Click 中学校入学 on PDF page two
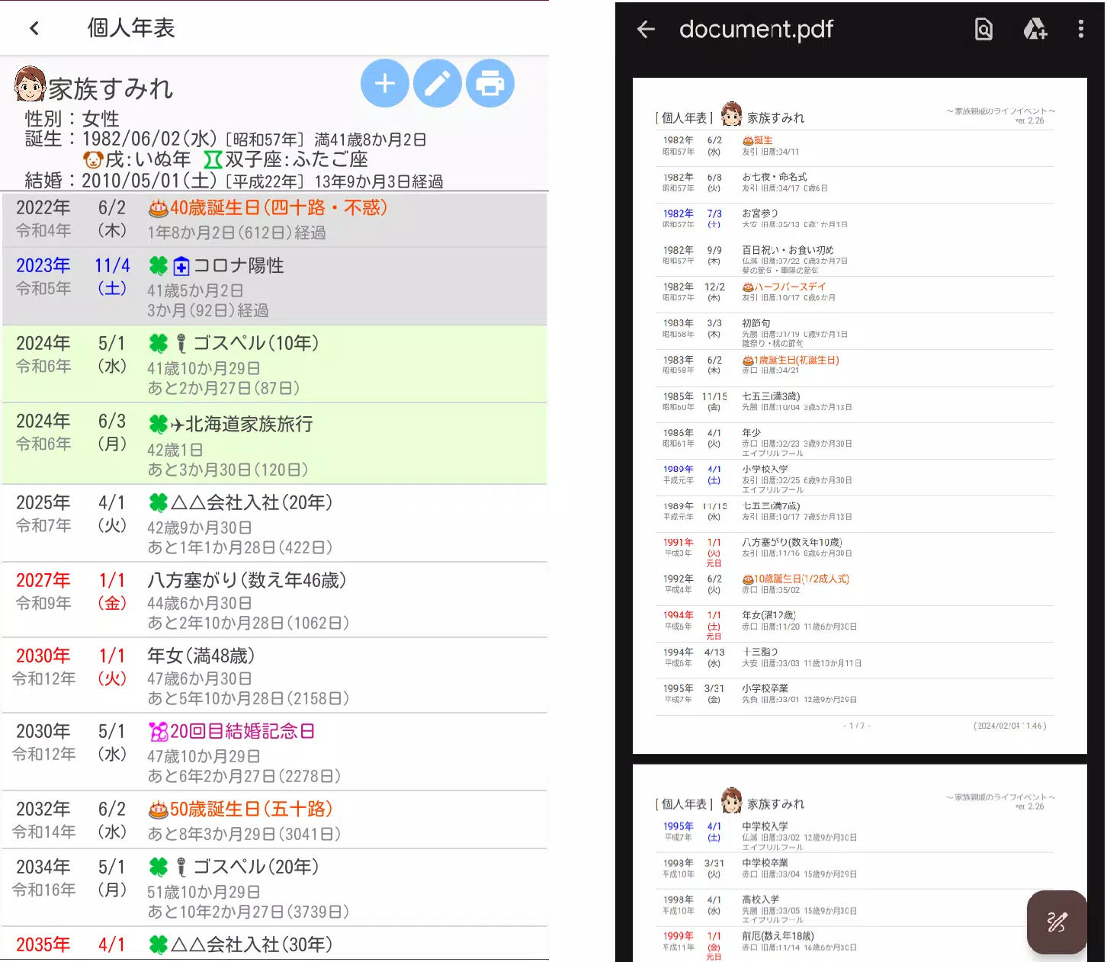This screenshot has height=962, width=1107. pos(765,826)
